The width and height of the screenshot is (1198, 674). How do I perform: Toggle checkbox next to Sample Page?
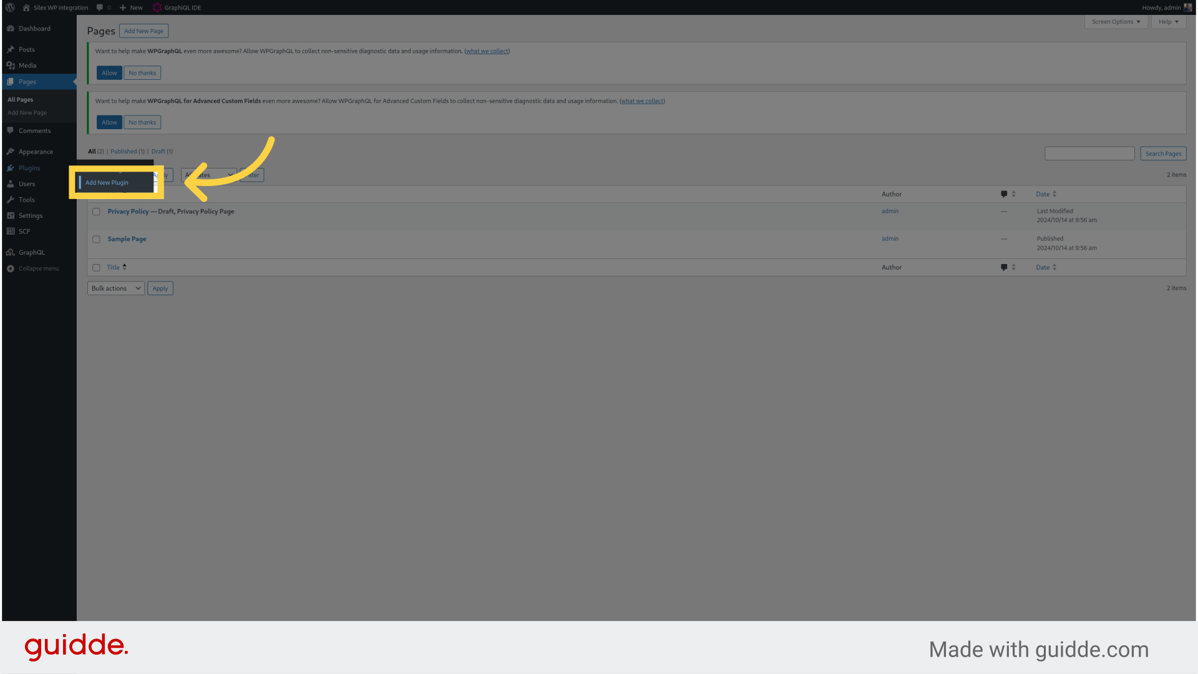(96, 238)
